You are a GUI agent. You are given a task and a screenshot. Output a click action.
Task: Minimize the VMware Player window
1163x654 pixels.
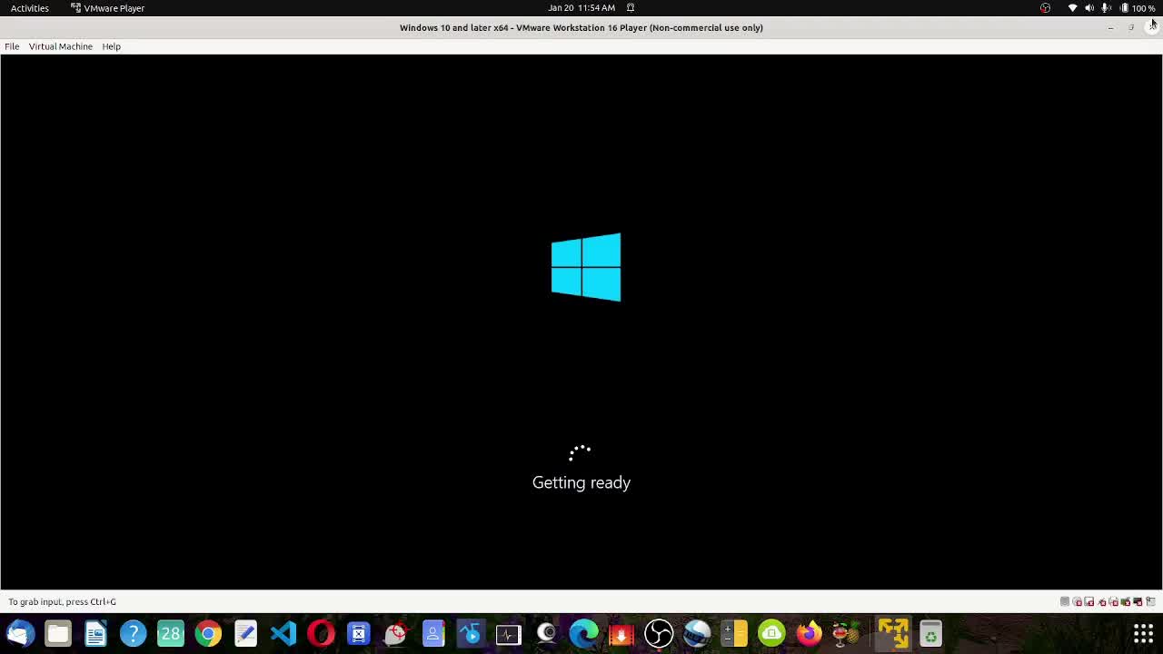(x=1110, y=27)
